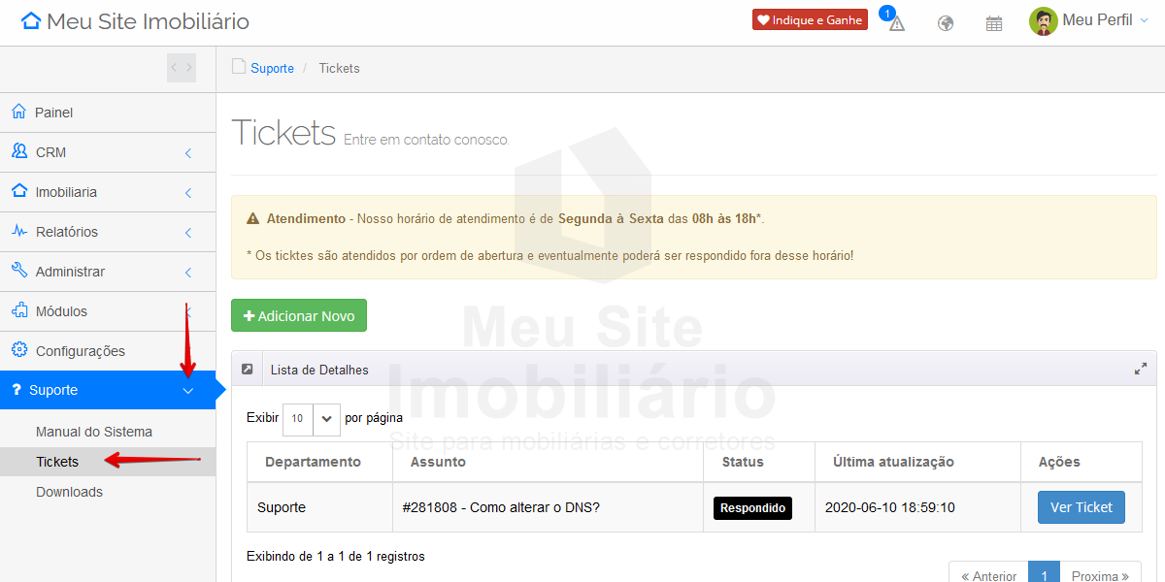Open the Meu Perfil dropdown menu
The height and width of the screenshot is (582, 1165).
pos(1097,20)
